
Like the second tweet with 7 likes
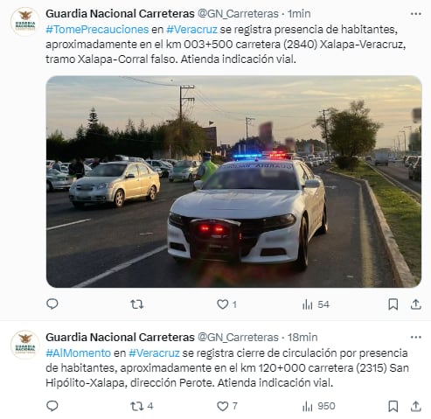pos(227,406)
